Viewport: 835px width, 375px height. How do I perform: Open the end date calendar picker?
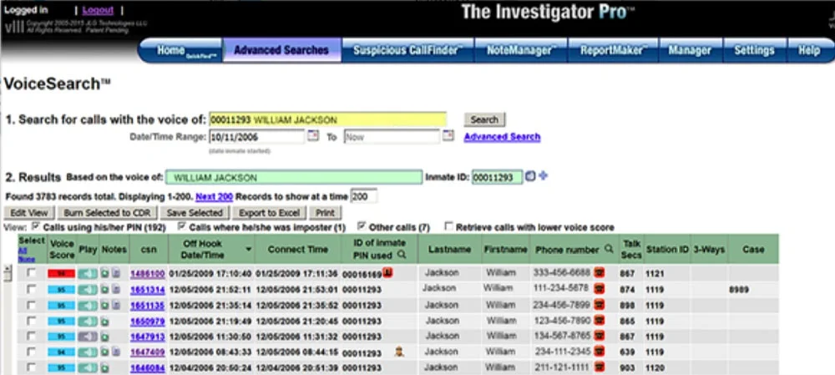448,136
